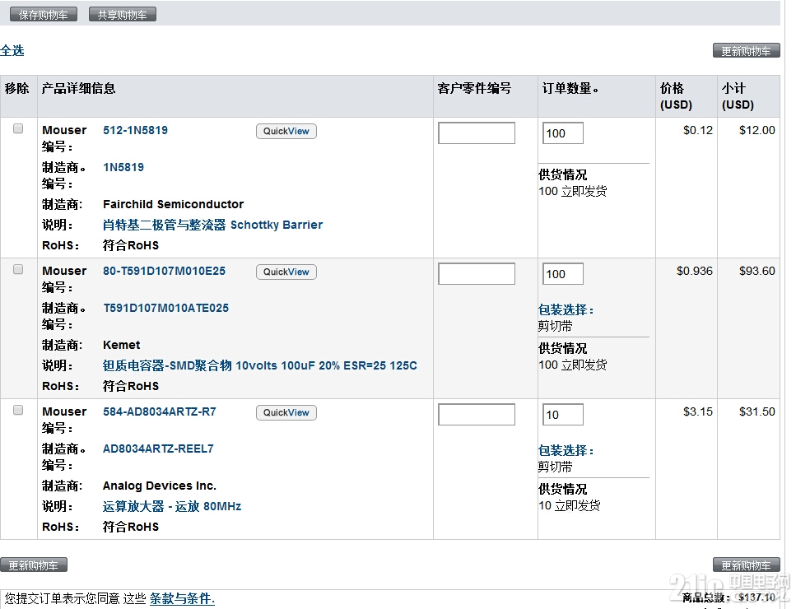The width and height of the screenshot is (796, 609).
Task: Click manufacturer name Analog Devices Inc.
Action: [160, 486]
